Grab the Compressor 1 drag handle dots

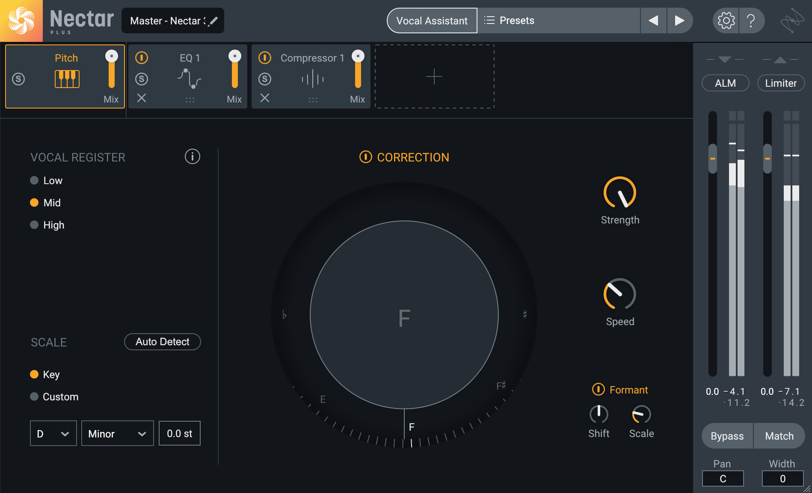(x=313, y=100)
